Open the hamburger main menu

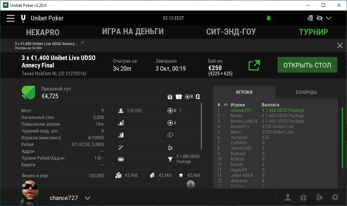(10, 18)
